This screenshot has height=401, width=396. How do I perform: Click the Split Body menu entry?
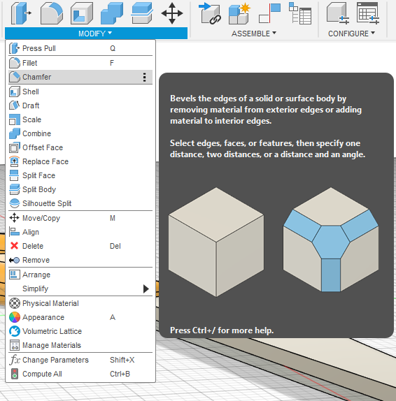80,189
